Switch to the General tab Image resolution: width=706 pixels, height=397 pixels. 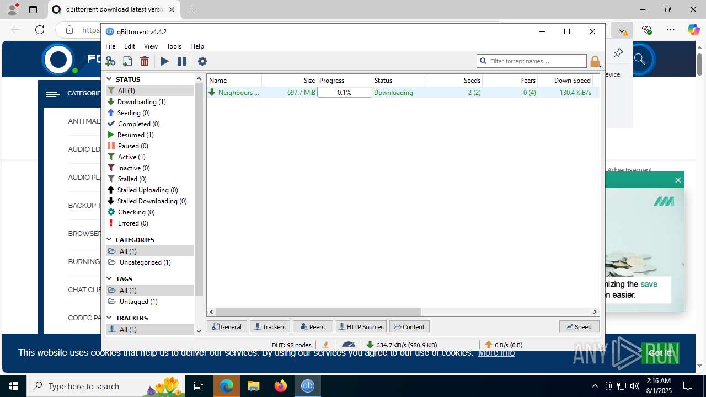click(x=227, y=326)
